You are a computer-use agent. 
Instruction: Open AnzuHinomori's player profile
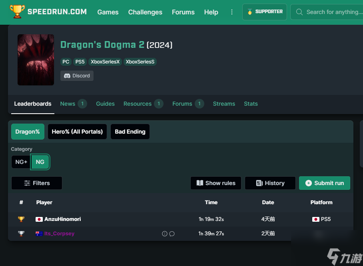pos(62,219)
